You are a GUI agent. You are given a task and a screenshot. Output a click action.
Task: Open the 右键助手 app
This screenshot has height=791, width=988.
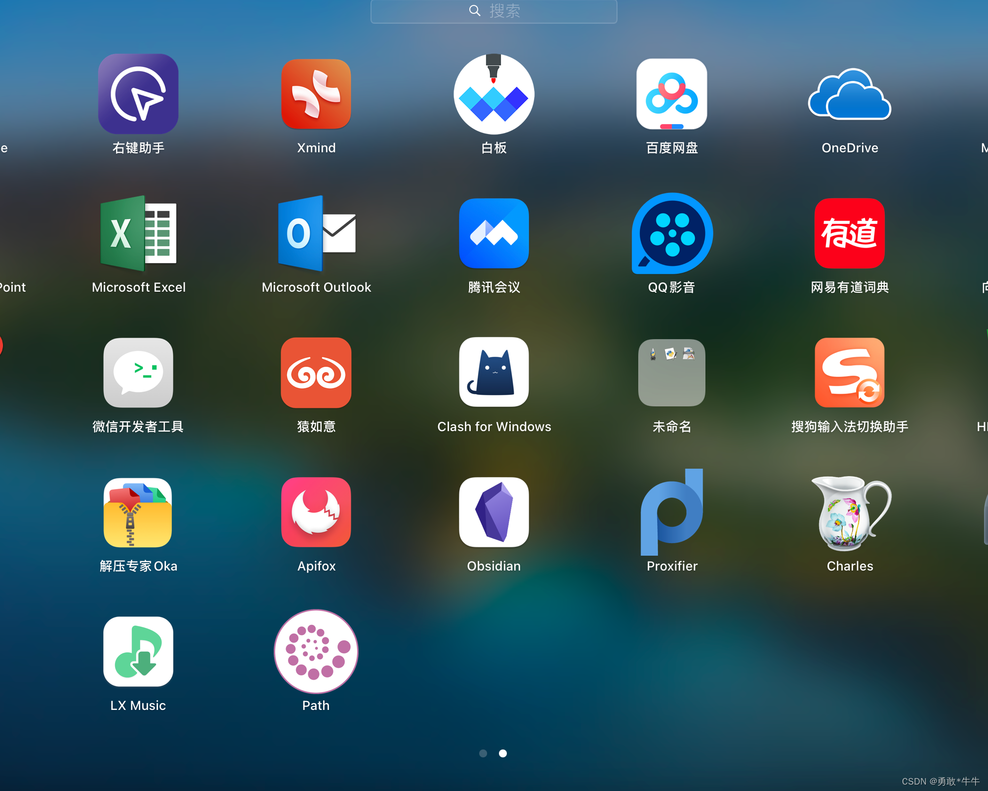pyautogui.click(x=138, y=94)
